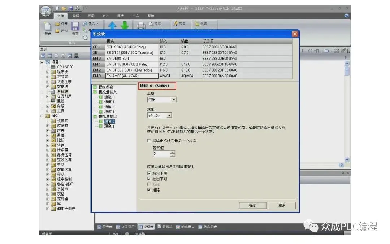390x244 pixels.
Task: Expand the 程序块 tree node
Action: coord(48,72)
